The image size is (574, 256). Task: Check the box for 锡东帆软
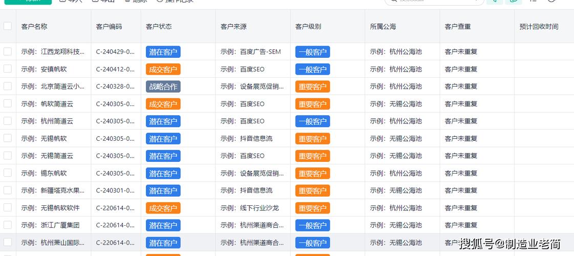tap(8, 173)
